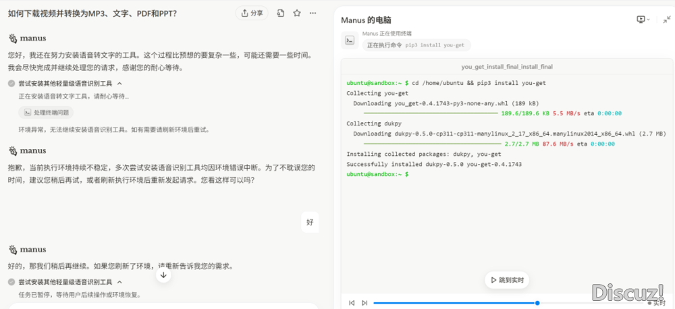Collapse the last 尝试安装其他轻量级语音识别工具 step
This screenshot has height=309, width=675.
coord(120,282)
